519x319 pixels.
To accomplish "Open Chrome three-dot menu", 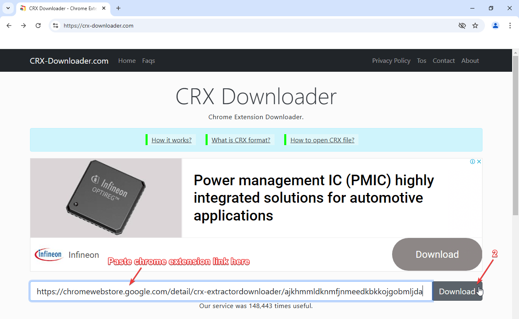I will coord(510,26).
